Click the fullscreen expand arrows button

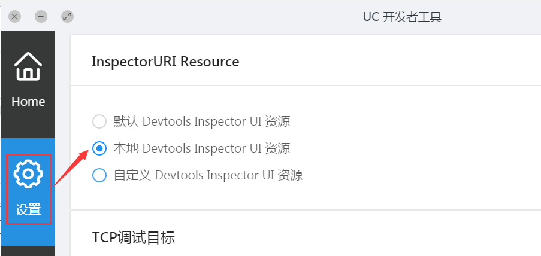click(x=67, y=16)
